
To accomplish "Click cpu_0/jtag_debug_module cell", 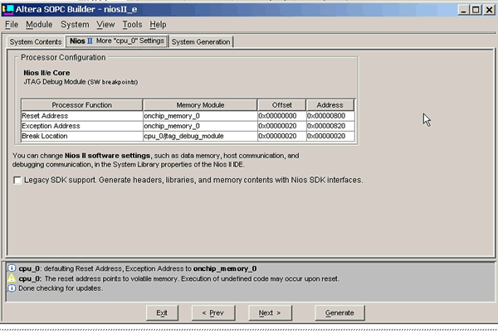I will tap(200, 136).
